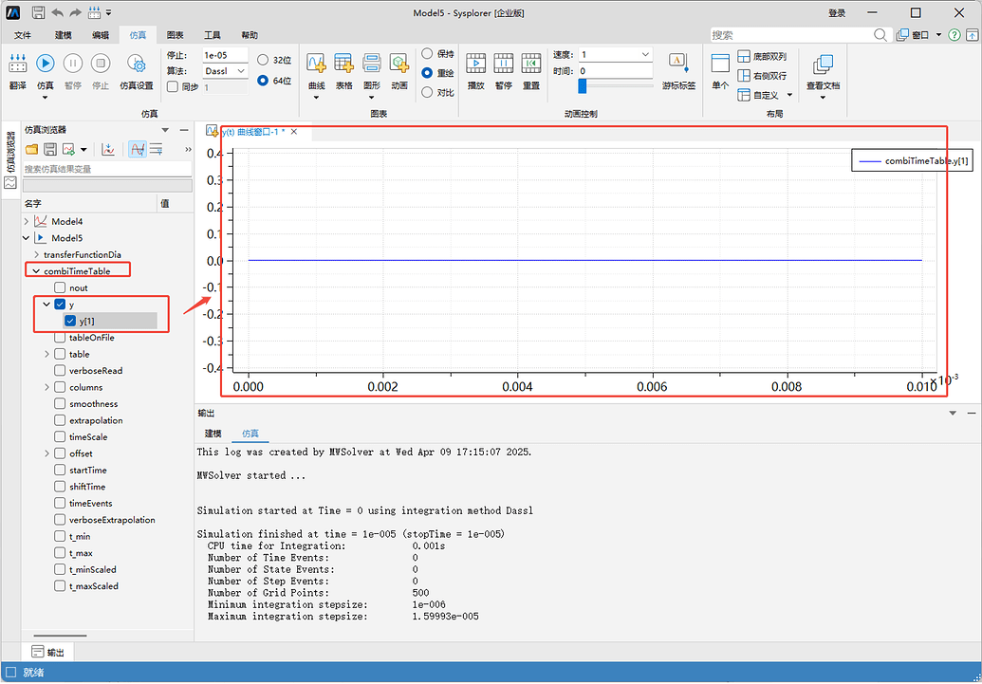Click the collapse ribbon arrow icon
The height and width of the screenshot is (684, 982).
click(971, 35)
